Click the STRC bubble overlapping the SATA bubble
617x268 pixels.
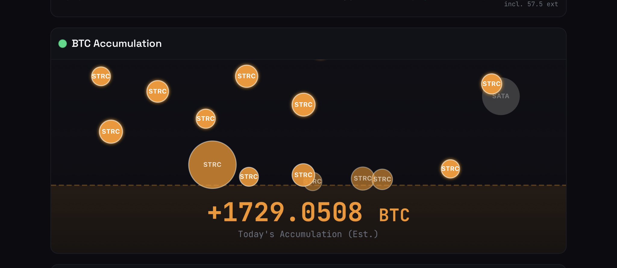coord(491,84)
